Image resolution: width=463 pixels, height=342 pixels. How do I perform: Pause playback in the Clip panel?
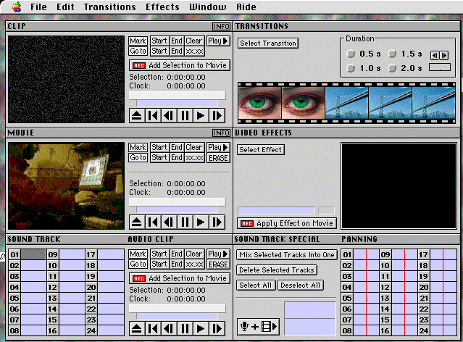[x=185, y=115]
